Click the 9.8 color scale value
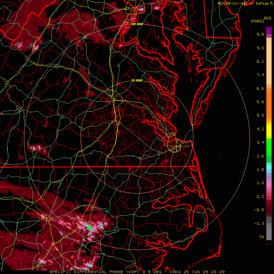 (260, 34)
